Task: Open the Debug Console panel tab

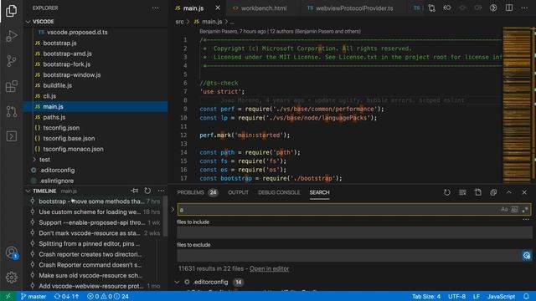Action: click(x=279, y=192)
